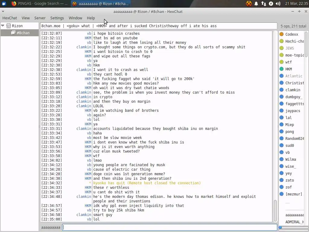Select clamkin's blue status icon in user list
The image size is (309, 232).
tap(282, 90)
